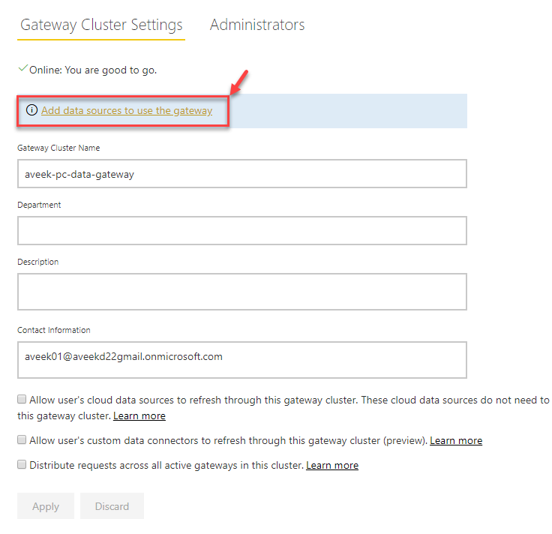Open Learn more about cloud data sources
Image resolution: width=552 pixels, height=534 pixels.
[x=139, y=415]
